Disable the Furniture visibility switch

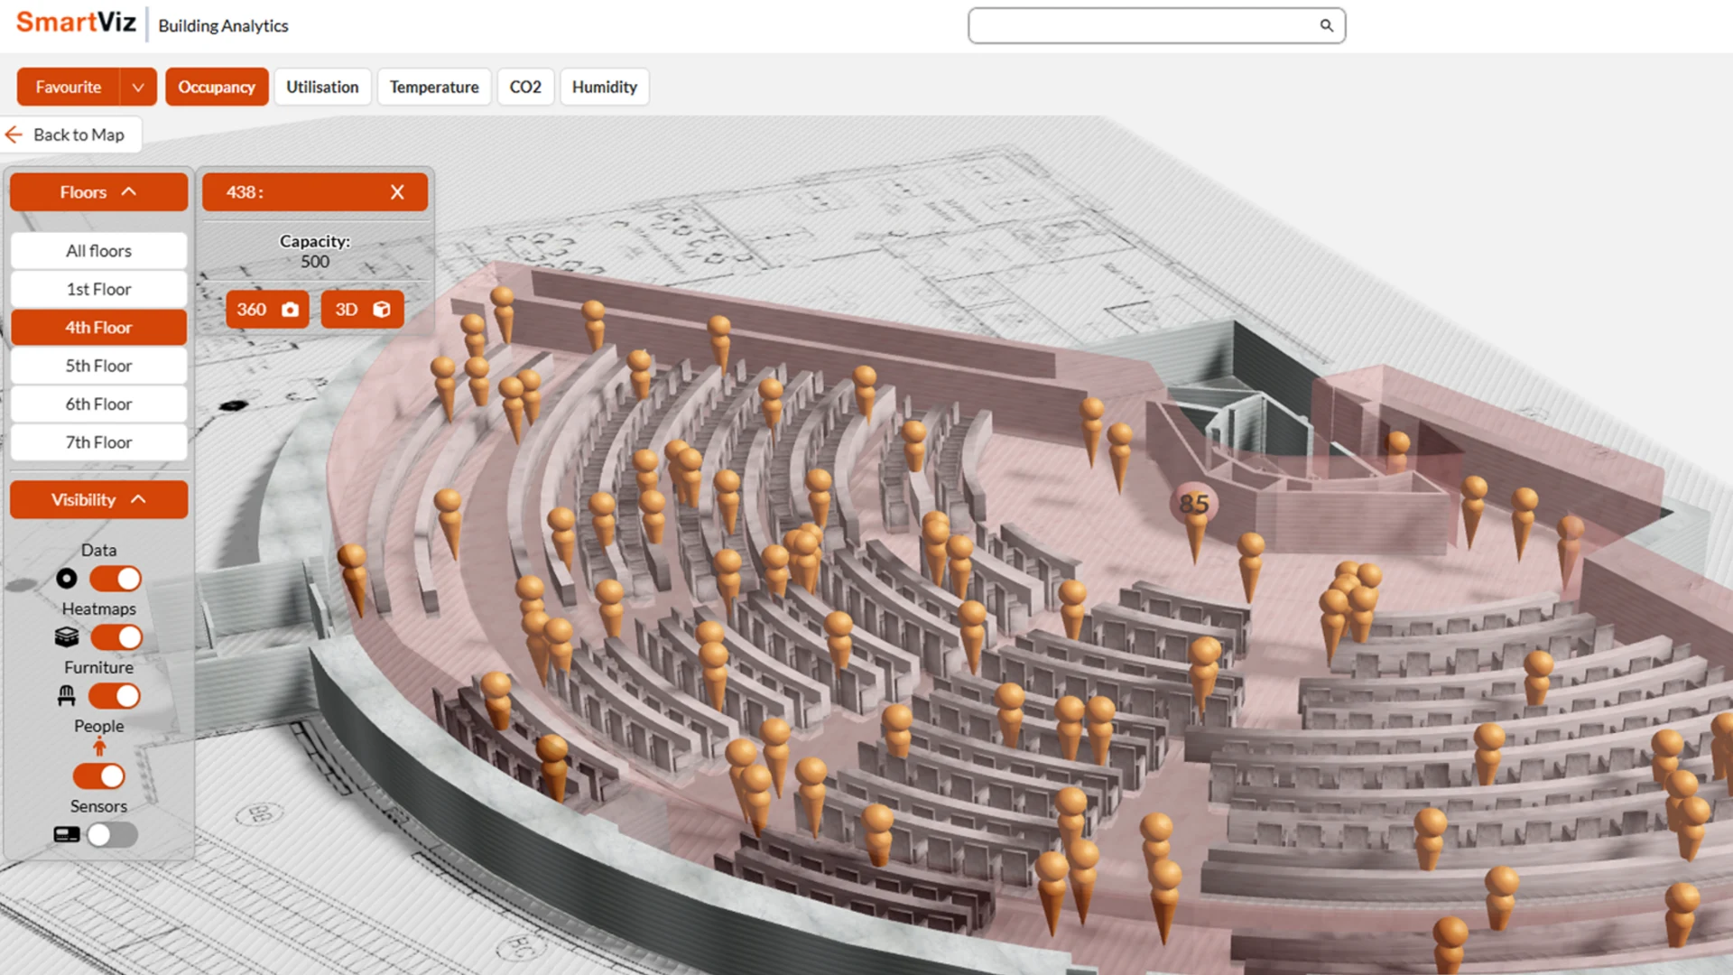click(x=115, y=696)
